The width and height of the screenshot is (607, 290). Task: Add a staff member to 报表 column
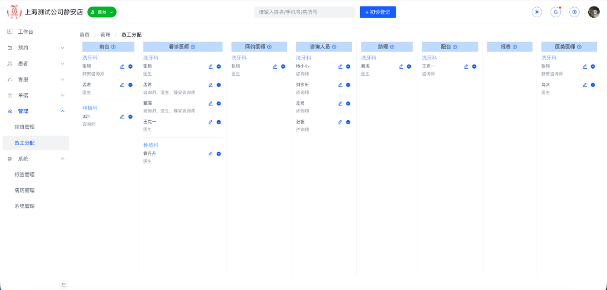[515, 47]
